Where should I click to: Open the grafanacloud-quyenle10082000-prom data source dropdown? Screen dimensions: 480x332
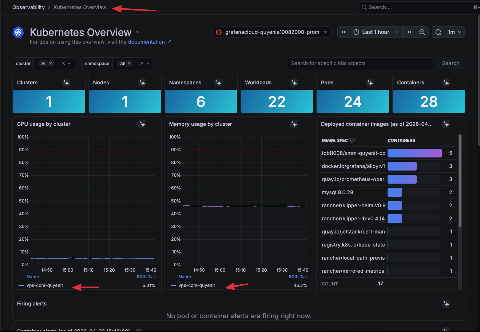pos(272,32)
